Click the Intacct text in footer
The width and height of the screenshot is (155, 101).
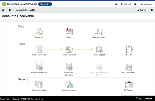point(149,99)
